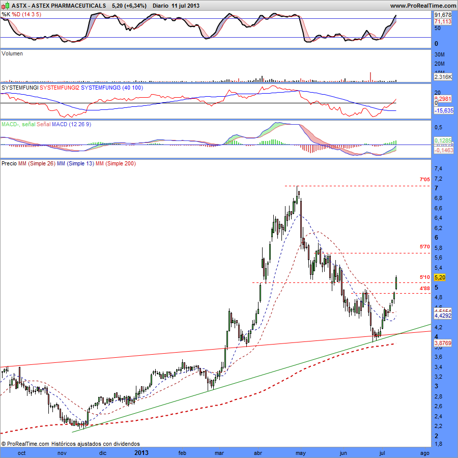Image resolution: width=458 pixels, height=458 pixels.
Task: Select the -0,1463 MACD value
Action: [443, 150]
